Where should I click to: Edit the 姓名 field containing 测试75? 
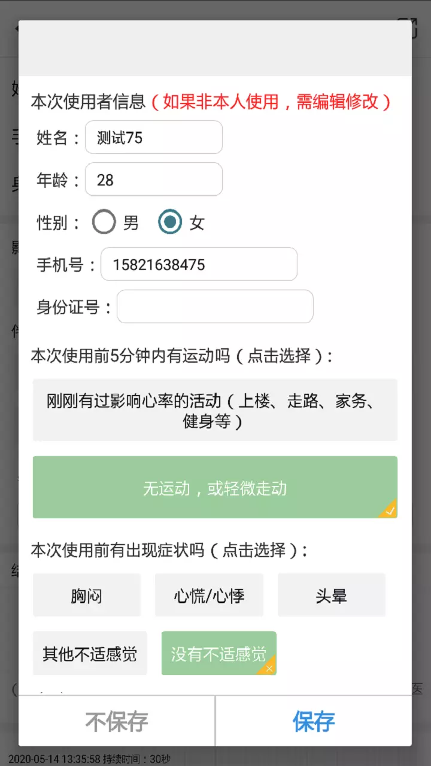coord(154,137)
